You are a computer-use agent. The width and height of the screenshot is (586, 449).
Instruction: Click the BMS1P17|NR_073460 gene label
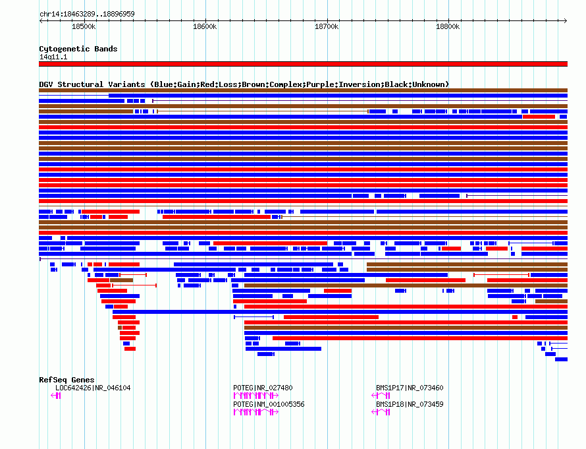click(410, 388)
